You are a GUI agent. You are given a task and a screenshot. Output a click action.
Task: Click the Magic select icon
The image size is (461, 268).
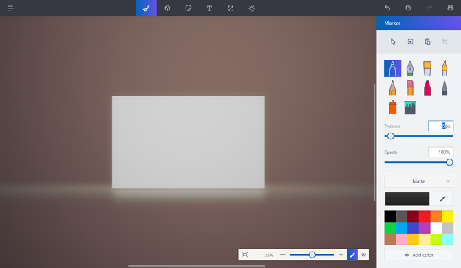[x=410, y=42]
